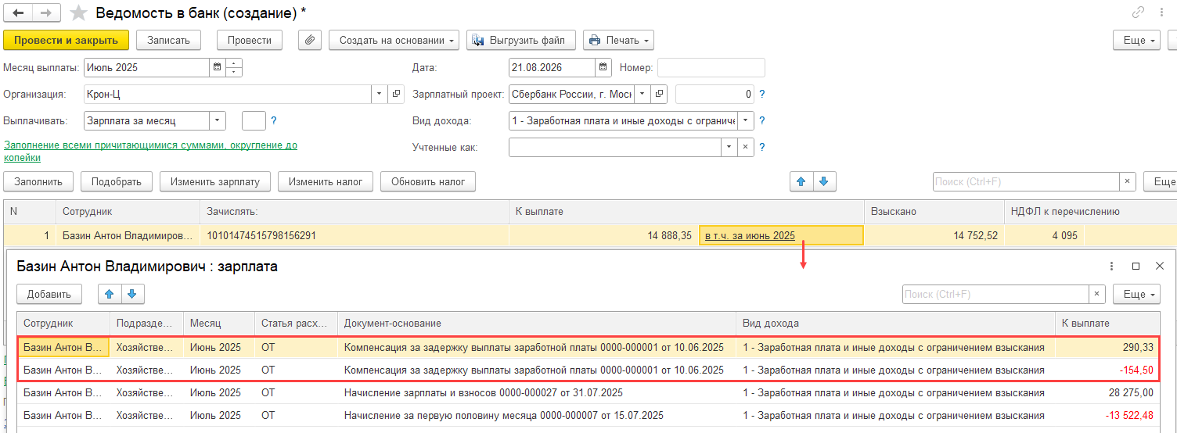This screenshot has width=1177, height=433.
Task: Clear the Учтенные как field with the x
Action: [x=746, y=147]
